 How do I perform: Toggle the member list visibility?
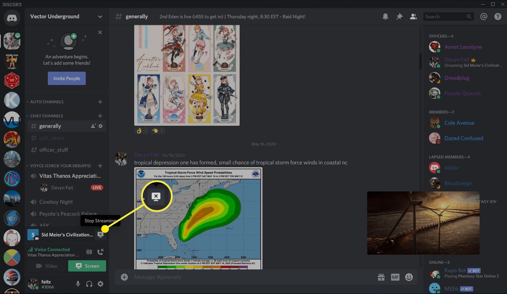[x=414, y=17]
